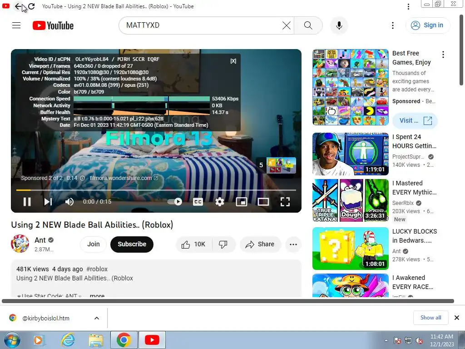The height and width of the screenshot is (349, 465).
Task: Dislike the video with thumbs down
Action: [223, 244]
